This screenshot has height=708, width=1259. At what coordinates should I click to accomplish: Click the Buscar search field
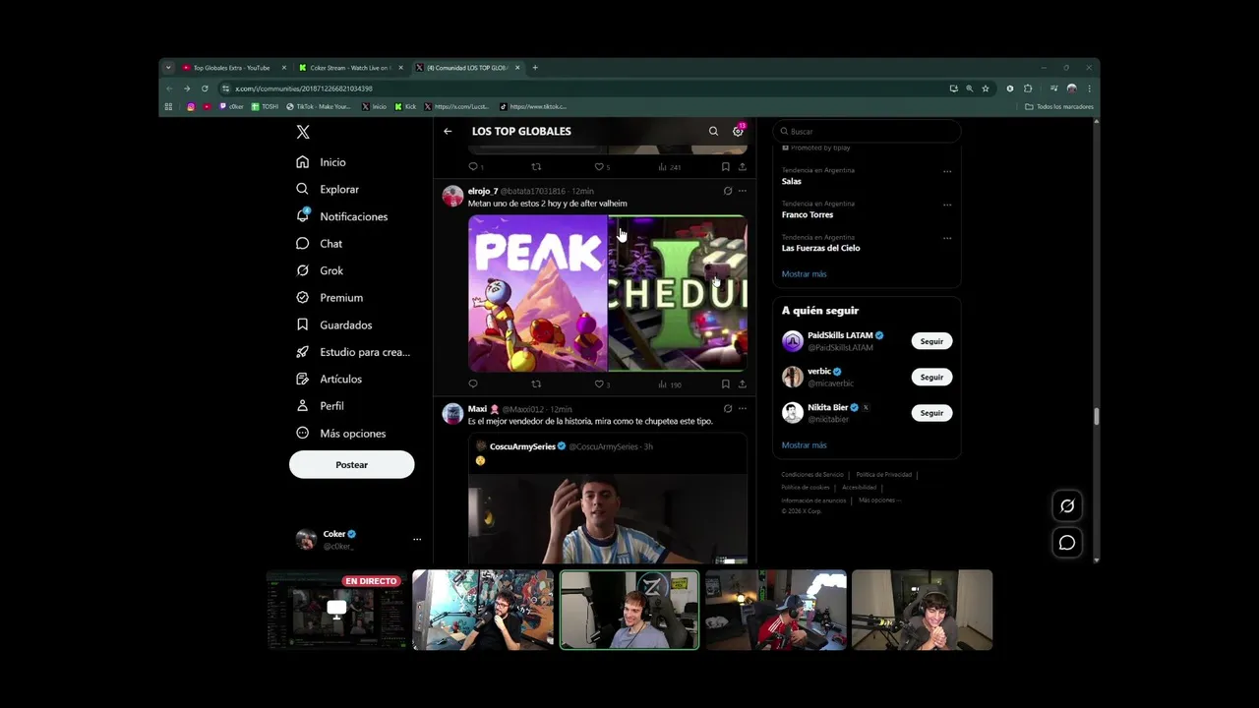click(x=867, y=131)
